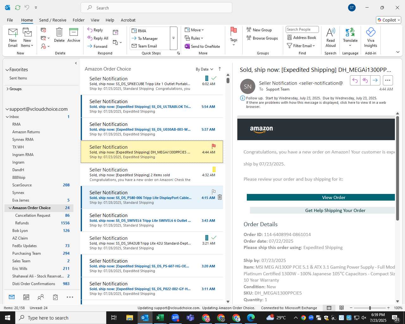Switch to Reading view in status bar
The width and height of the screenshot is (405, 324).
342,308
